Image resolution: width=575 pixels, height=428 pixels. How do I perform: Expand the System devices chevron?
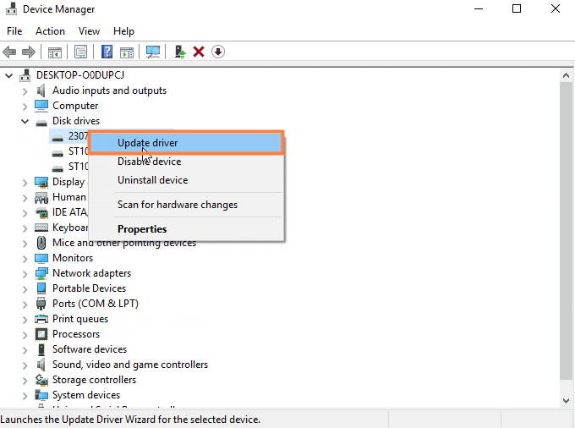coord(25,396)
